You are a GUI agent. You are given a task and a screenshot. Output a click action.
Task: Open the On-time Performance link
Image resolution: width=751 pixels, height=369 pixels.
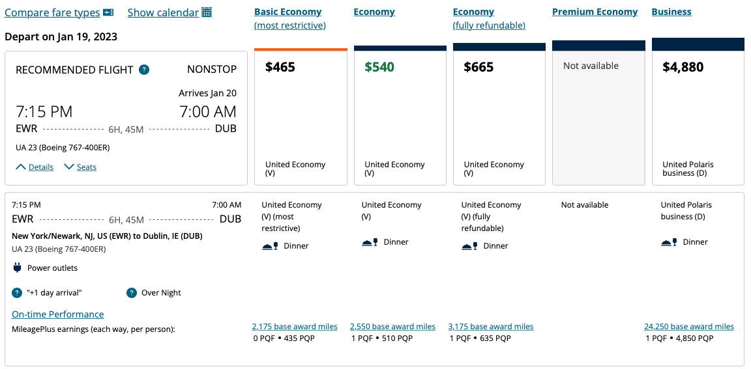(58, 314)
